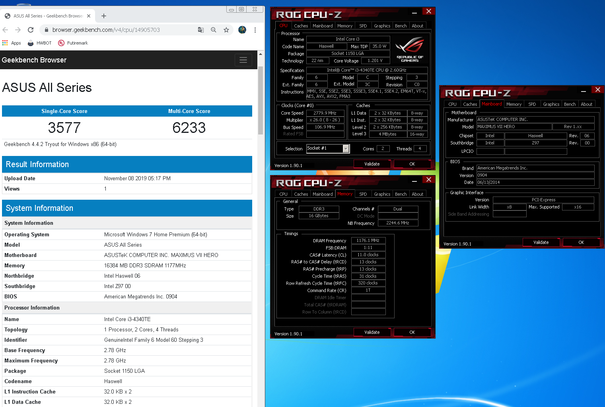Screen dimensions: 605x407
Task: Go back to previous page in Chrome
Action: 5,30
